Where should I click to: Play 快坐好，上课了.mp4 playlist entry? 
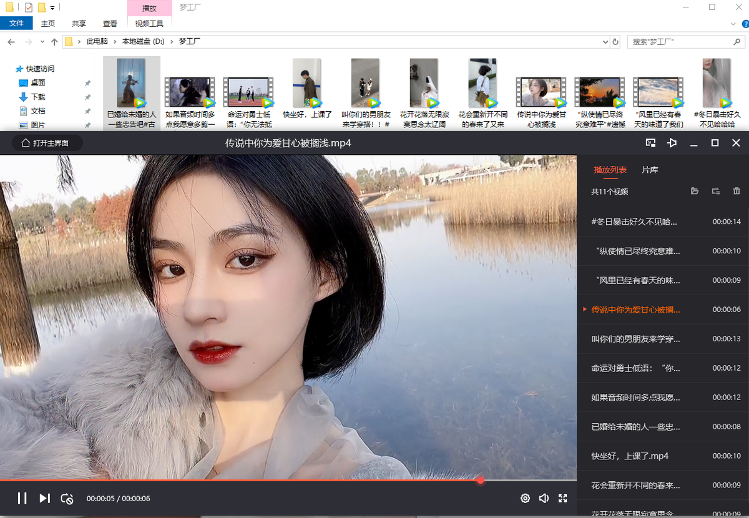pos(663,456)
